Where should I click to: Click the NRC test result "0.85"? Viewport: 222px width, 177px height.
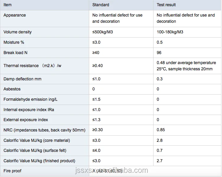161,130
